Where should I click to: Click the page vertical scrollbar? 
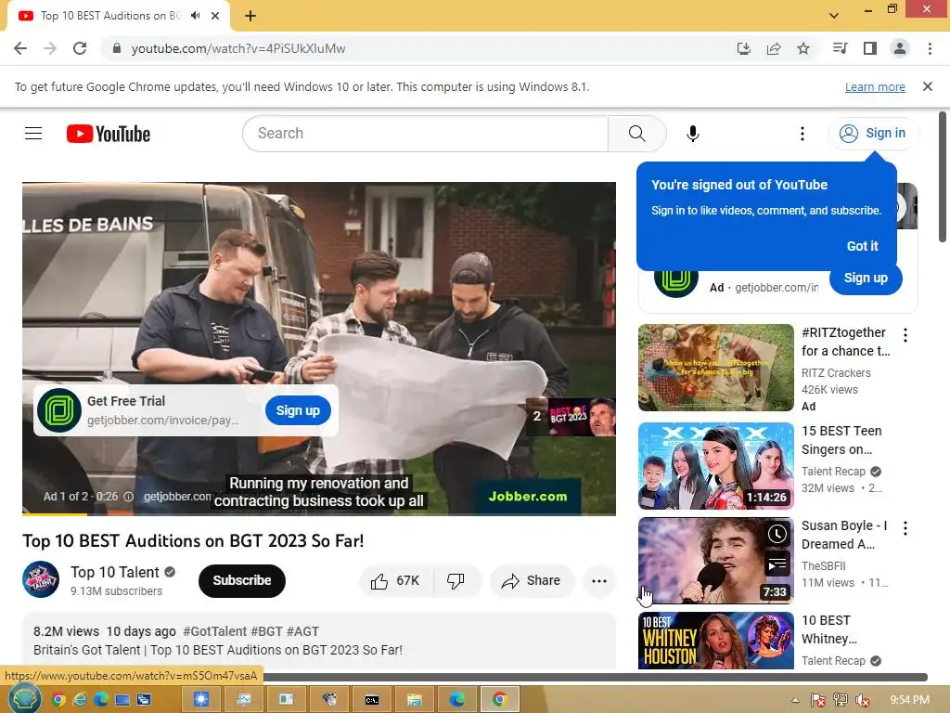943,177
